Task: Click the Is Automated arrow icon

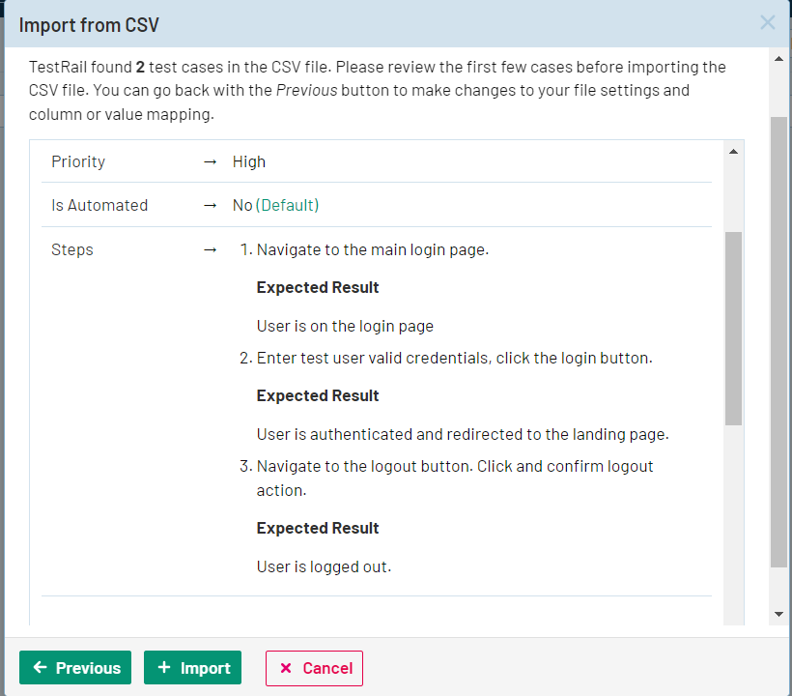Action: tap(211, 205)
